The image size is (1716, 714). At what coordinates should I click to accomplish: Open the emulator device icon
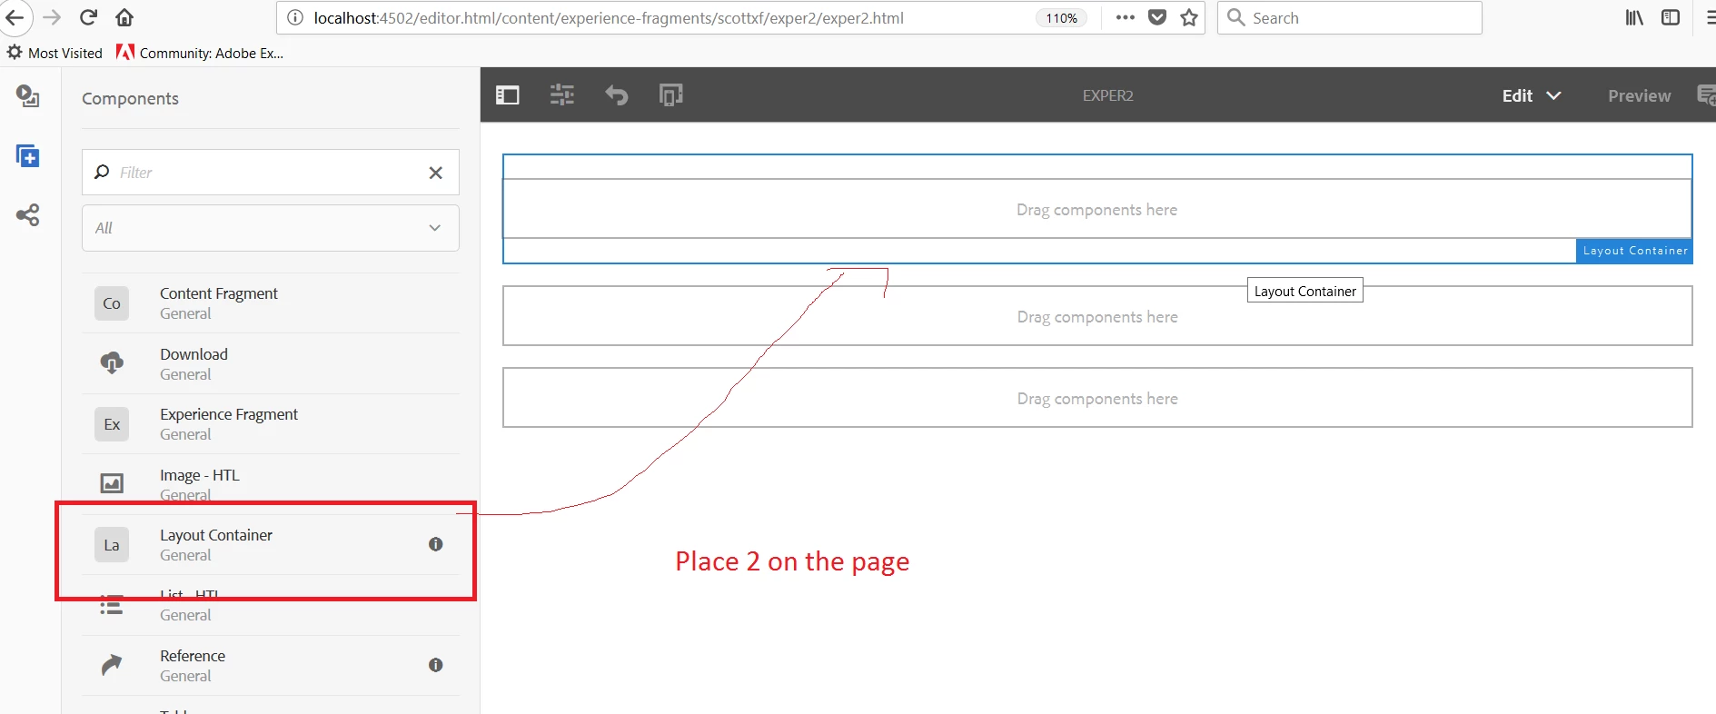coord(671,95)
